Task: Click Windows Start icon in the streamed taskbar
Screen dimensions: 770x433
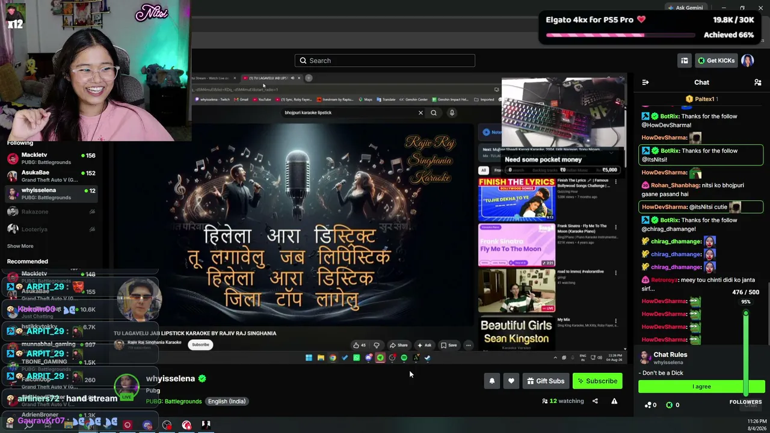Action: point(309,358)
